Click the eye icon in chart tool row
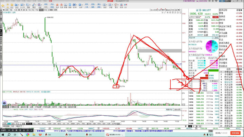Viewport: 244px width, 137px height. click(168, 13)
